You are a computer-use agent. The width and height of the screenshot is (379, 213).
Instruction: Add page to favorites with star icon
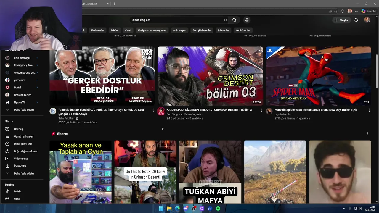click(335, 11)
